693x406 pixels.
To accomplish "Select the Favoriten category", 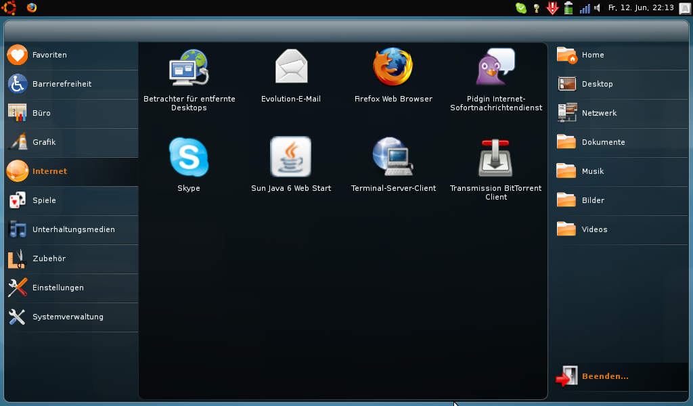I will pyautogui.click(x=49, y=55).
